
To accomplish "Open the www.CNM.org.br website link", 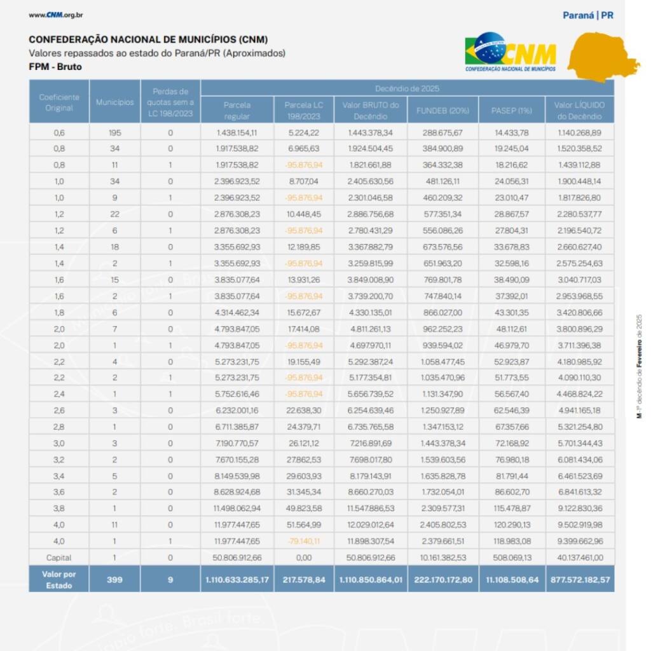I will (56, 15).
